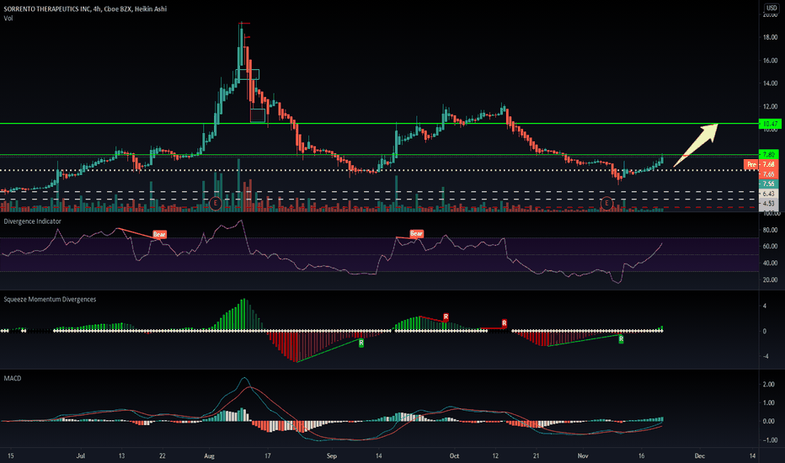This screenshot has width=785, height=463.
Task: Click the August earnings E marker
Action: [216, 203]
